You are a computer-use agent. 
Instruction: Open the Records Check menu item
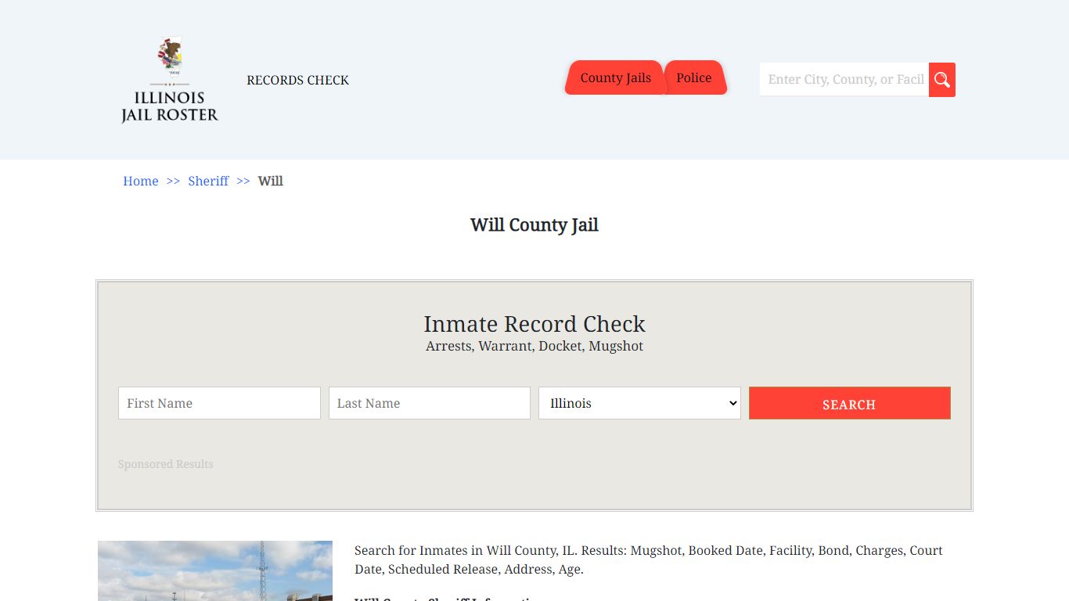(297, 80)
